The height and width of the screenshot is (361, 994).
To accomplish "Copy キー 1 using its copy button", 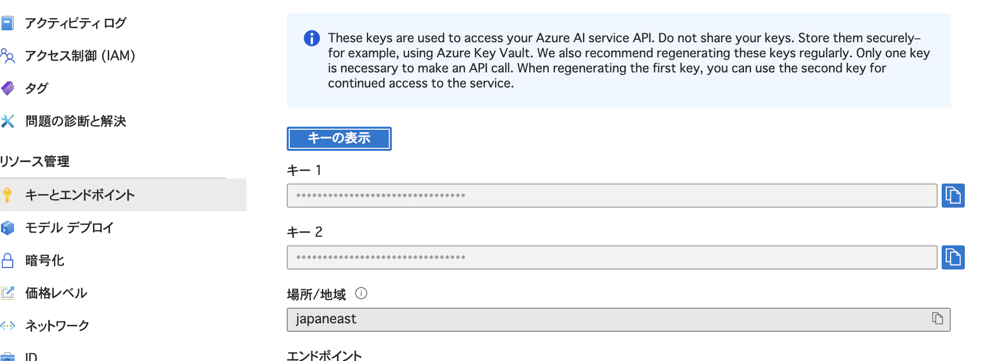I will (x=953, y=196).
